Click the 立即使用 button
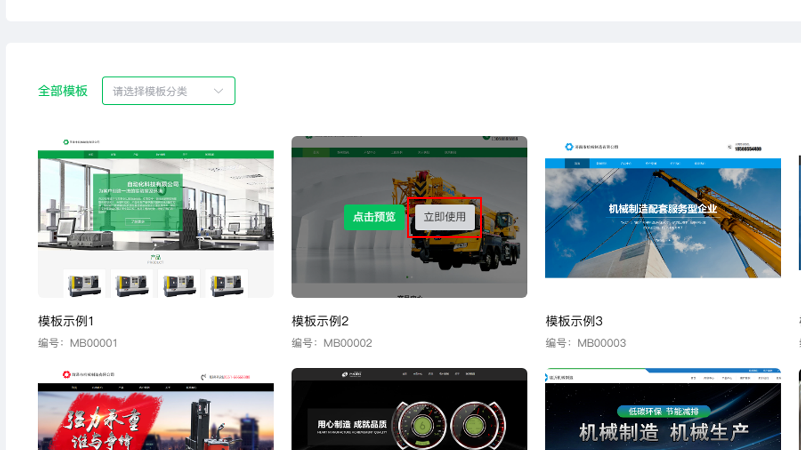The height and width of the screenshot is (450, 801). coord(445,217)
